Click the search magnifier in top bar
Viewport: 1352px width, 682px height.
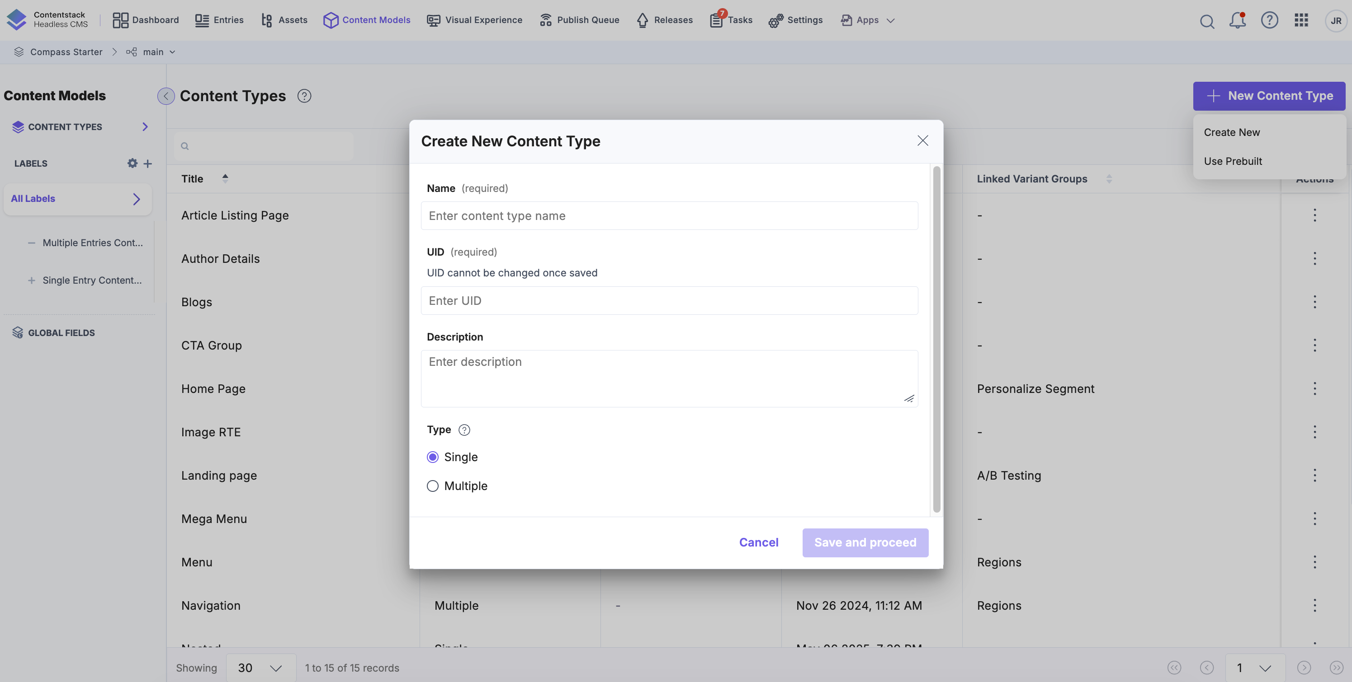click(1206, 21)
